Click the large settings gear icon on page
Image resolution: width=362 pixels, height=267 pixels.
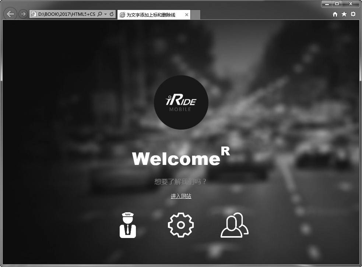(181, 225)
